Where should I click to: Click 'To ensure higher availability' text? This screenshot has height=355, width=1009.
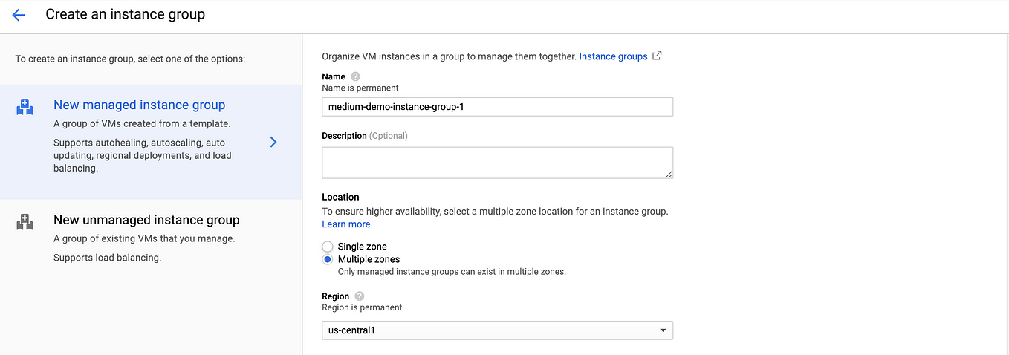coord(495,211)
